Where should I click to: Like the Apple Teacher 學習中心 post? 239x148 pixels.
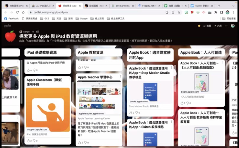pyautogui.click(x=79, y=142)
